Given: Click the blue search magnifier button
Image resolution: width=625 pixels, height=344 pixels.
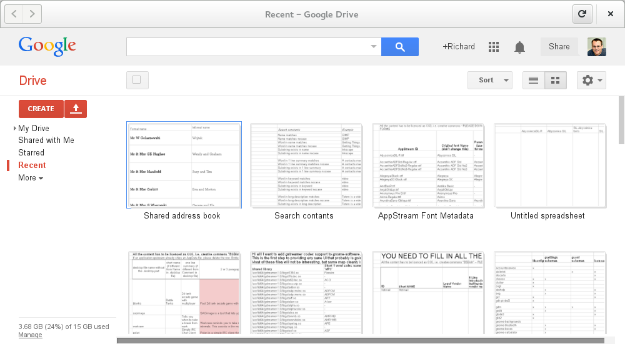Looking at the screenshot, I should tap(400, 47).
